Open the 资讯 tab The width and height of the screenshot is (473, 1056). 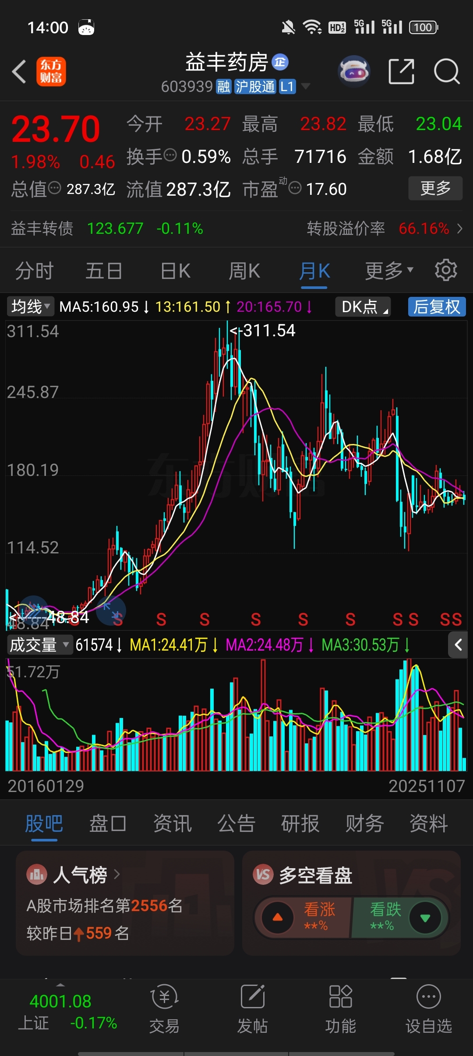coord(173,823)
